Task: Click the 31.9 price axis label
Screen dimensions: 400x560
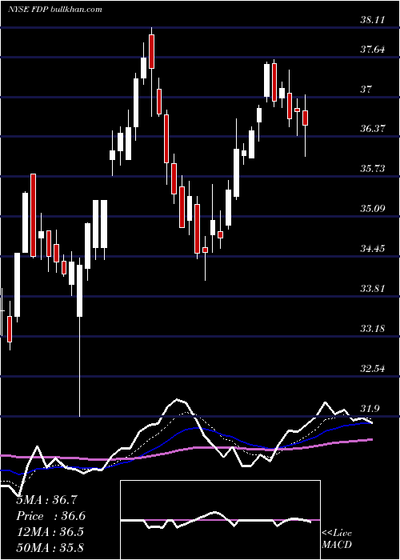Action: coord(370,408)
